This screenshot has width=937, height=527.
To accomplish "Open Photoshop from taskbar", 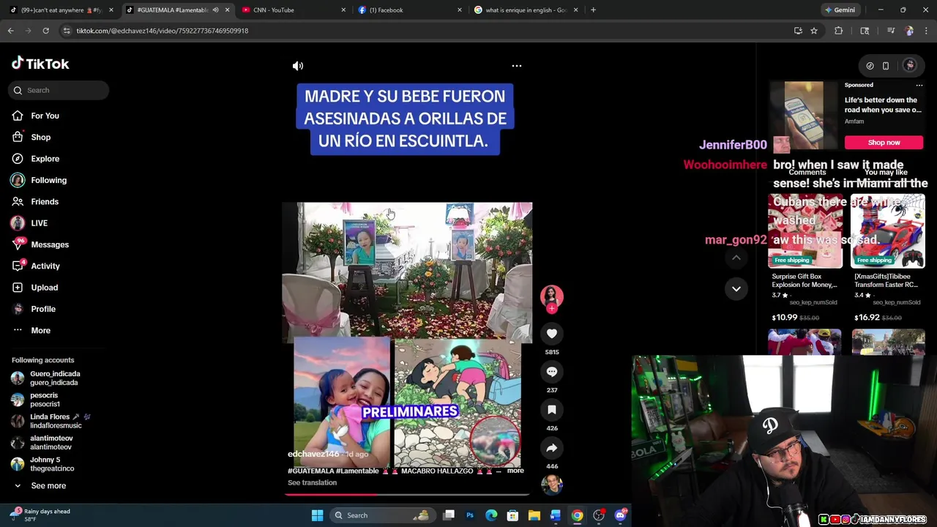I will pyautogui.click(x=470, y=515).
